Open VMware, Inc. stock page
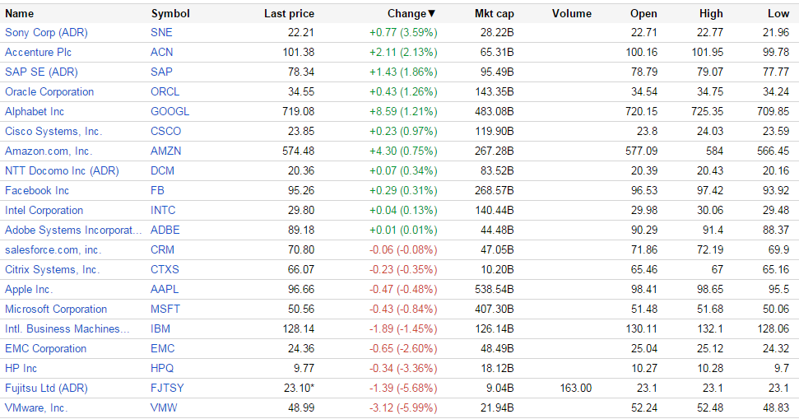The width and height of the screenshot is (799, 419). [x=36, y=407]
